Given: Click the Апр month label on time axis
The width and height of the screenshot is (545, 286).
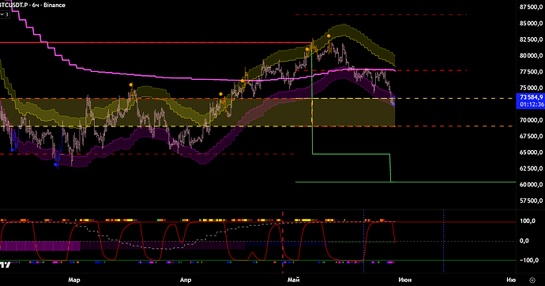Looking at the screenshot, I should (x=186, y=280).
